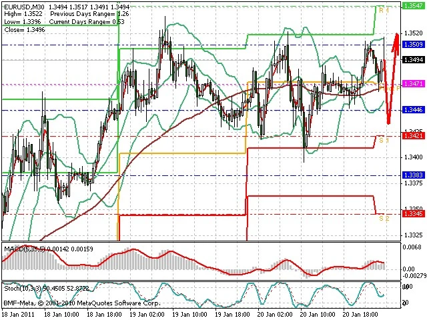Click the 1.3375 price scale value
This screenshot has height=320, width=427.
(414, 183)
